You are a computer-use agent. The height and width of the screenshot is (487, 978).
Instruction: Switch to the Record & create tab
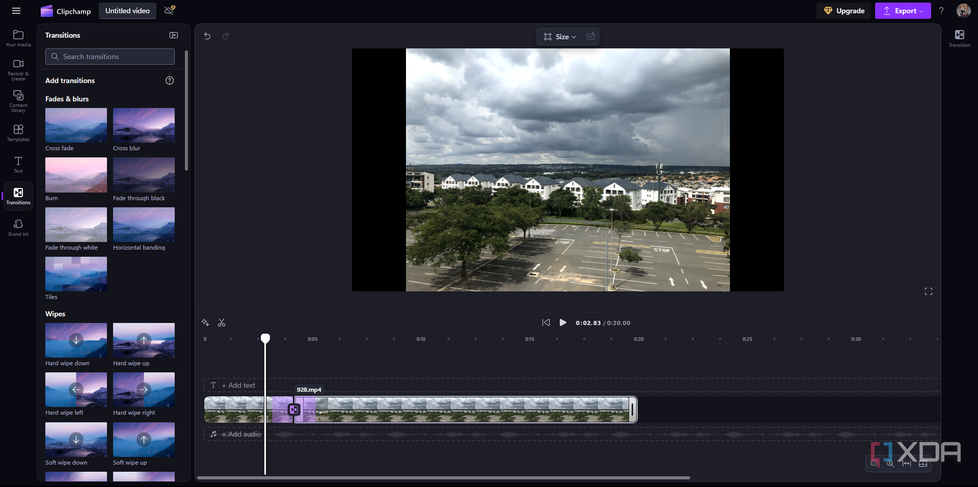[x=18, y=70]
